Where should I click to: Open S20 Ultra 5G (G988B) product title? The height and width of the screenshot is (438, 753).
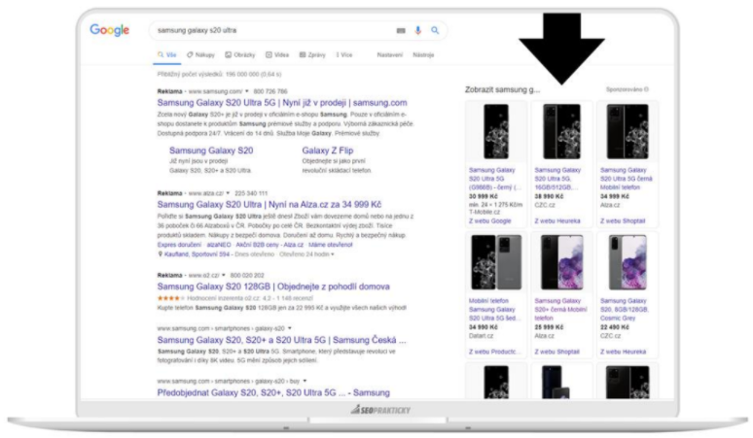pyautogui.click(x=494, y=179)
